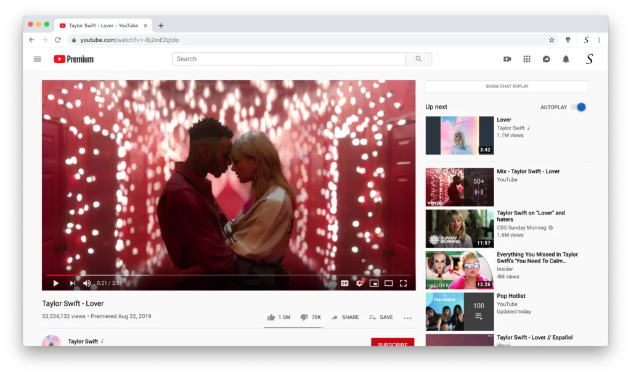The width and height of the screenshot is (631, 376).
Task: Open YouTube messages
Action: pos(547,59)
